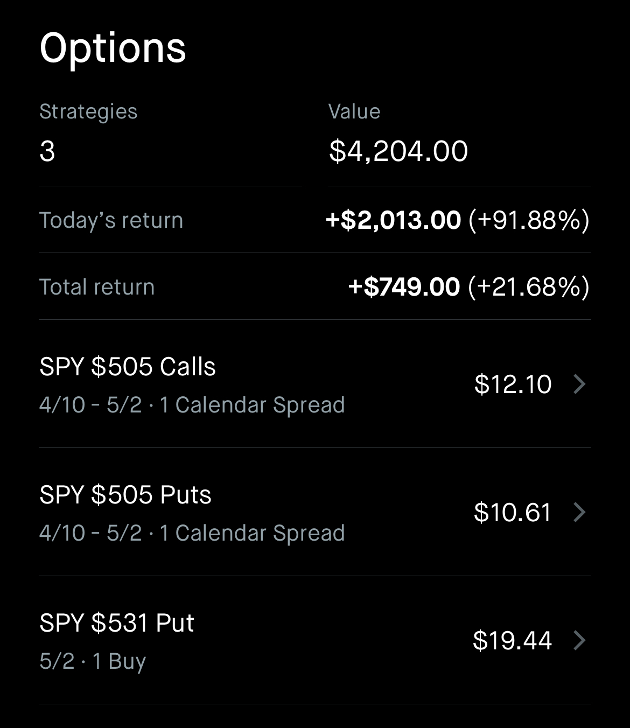This screenshot has height=728, width=630.
Task: Open the SPY $531 Put position
Action: point(117,623)
